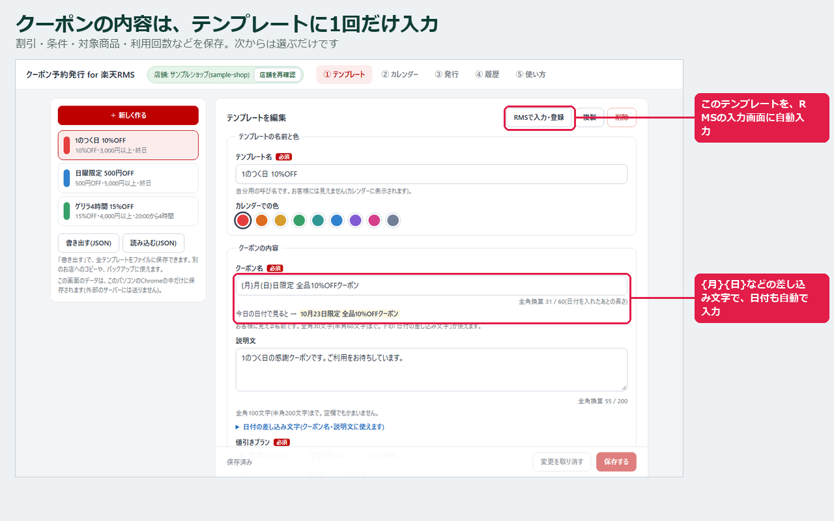Pick the gray calendar color swatch
834x521 pixels.
pyautogui.click(x=392, y=220)
